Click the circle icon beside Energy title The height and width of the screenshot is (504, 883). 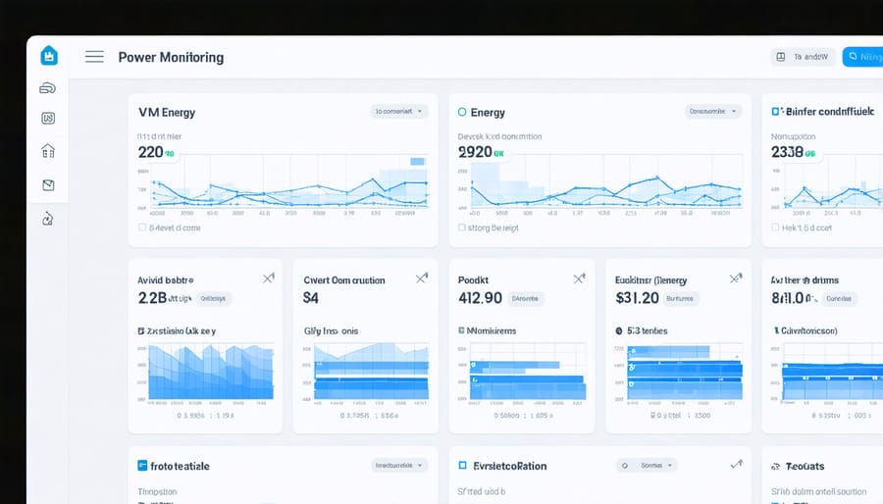[462, 112]
